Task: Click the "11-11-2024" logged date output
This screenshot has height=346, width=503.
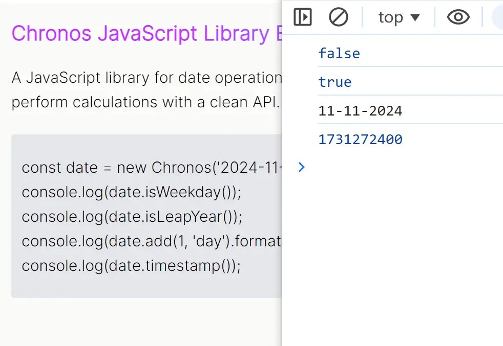Action: 360,110
